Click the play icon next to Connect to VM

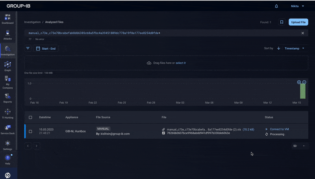click(267, 129)
